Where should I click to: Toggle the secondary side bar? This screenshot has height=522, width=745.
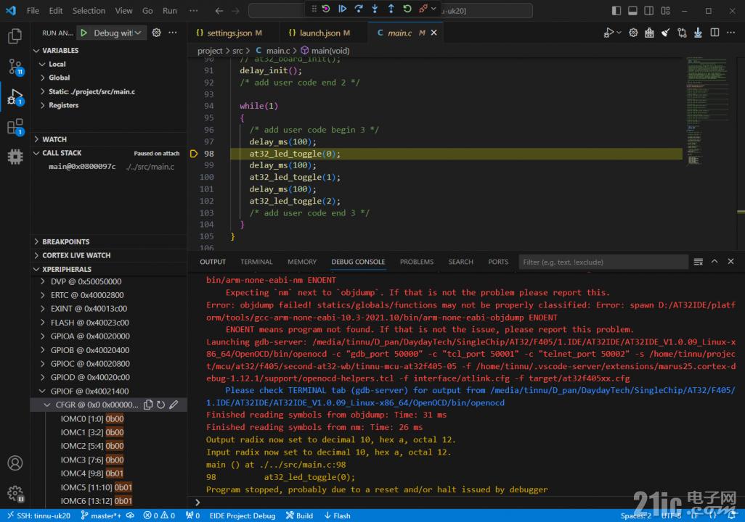point(648,10)
